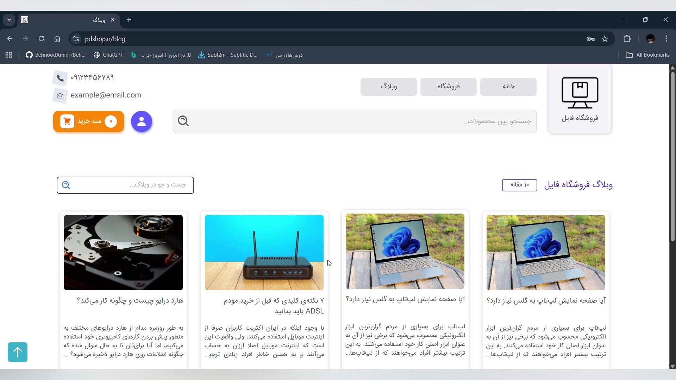Click the email envelope icon
This screenshot has height=380, width=676.
point(60,96)
